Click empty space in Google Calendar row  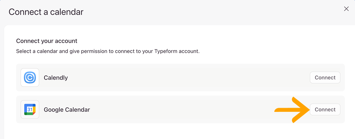pos(181,110)
